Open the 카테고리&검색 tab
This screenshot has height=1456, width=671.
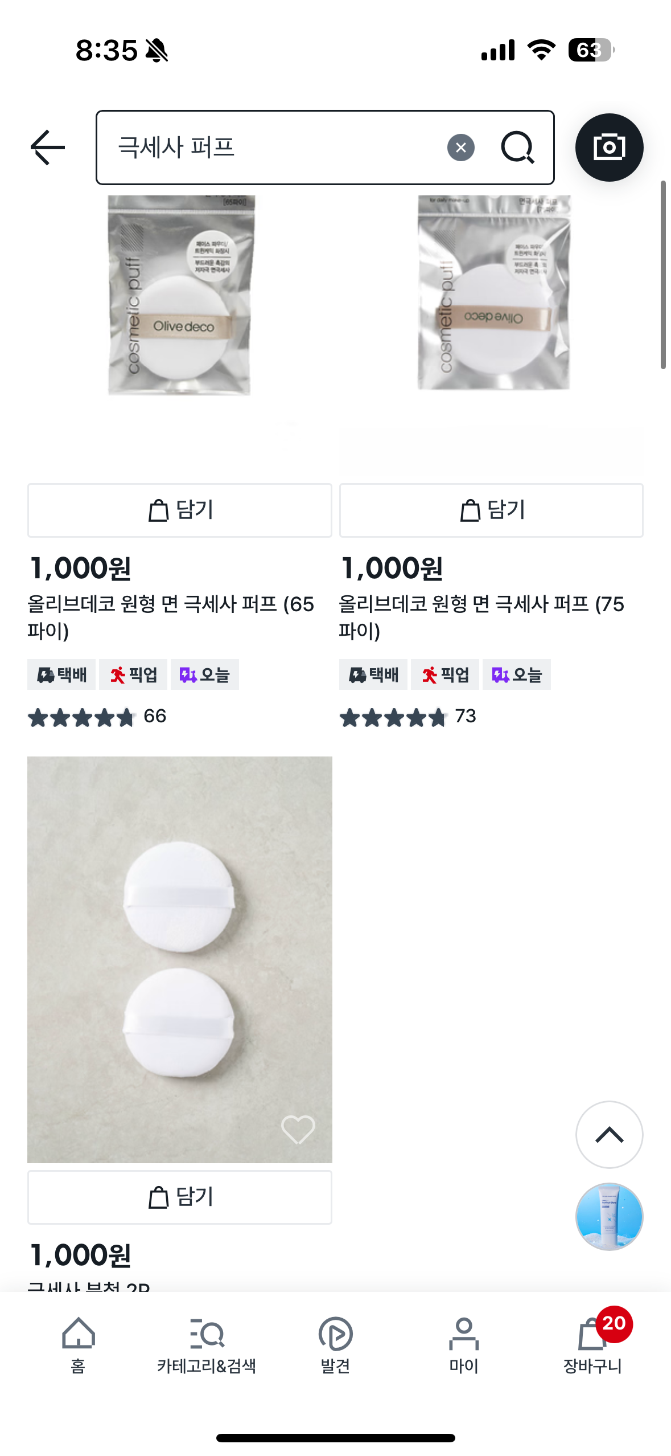click(207, 1345)
